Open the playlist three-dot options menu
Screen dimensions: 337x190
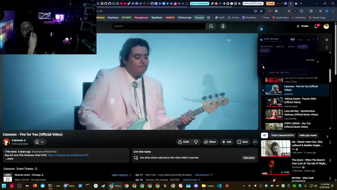[x=327, y=47]
